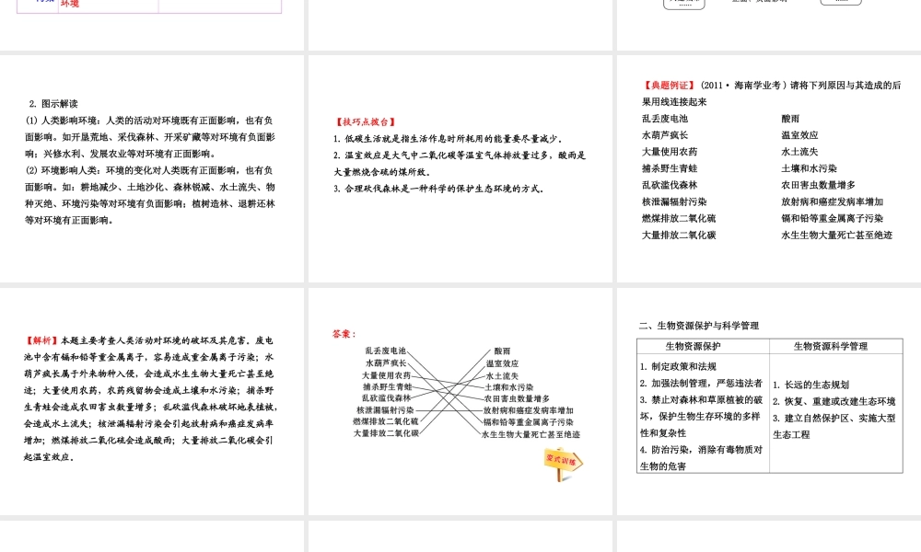Click tip 2 about 温室效应 and 酸雨

point(460,164)
